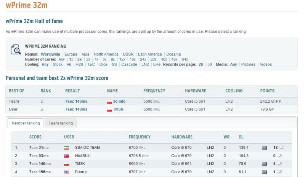The height and width of the screenshot is (177, 305).
Task: Open camera screenshot icon in SSA OC TEAM row
Action: pos(264,148)
